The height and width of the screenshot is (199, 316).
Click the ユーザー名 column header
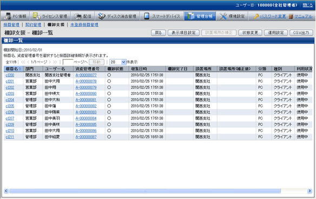pos(58,69)
